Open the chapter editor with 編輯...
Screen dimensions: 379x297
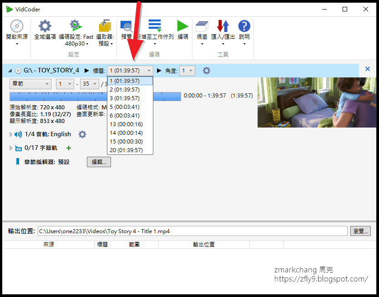pos(99,161)
